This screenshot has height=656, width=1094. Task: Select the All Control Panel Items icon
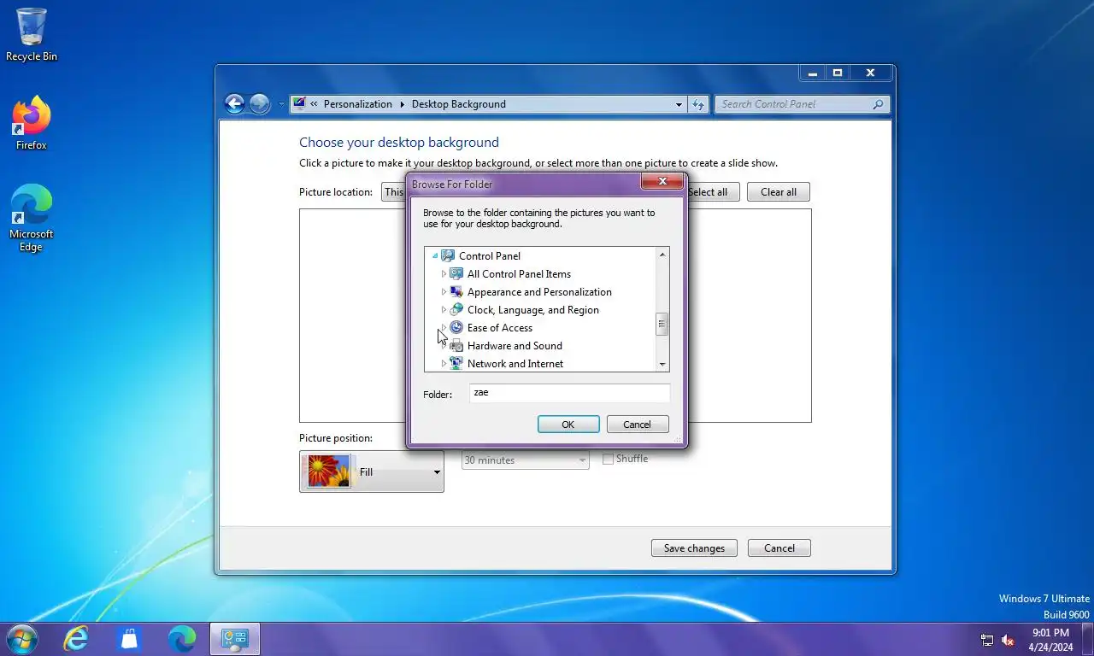[x=456, y=273]
